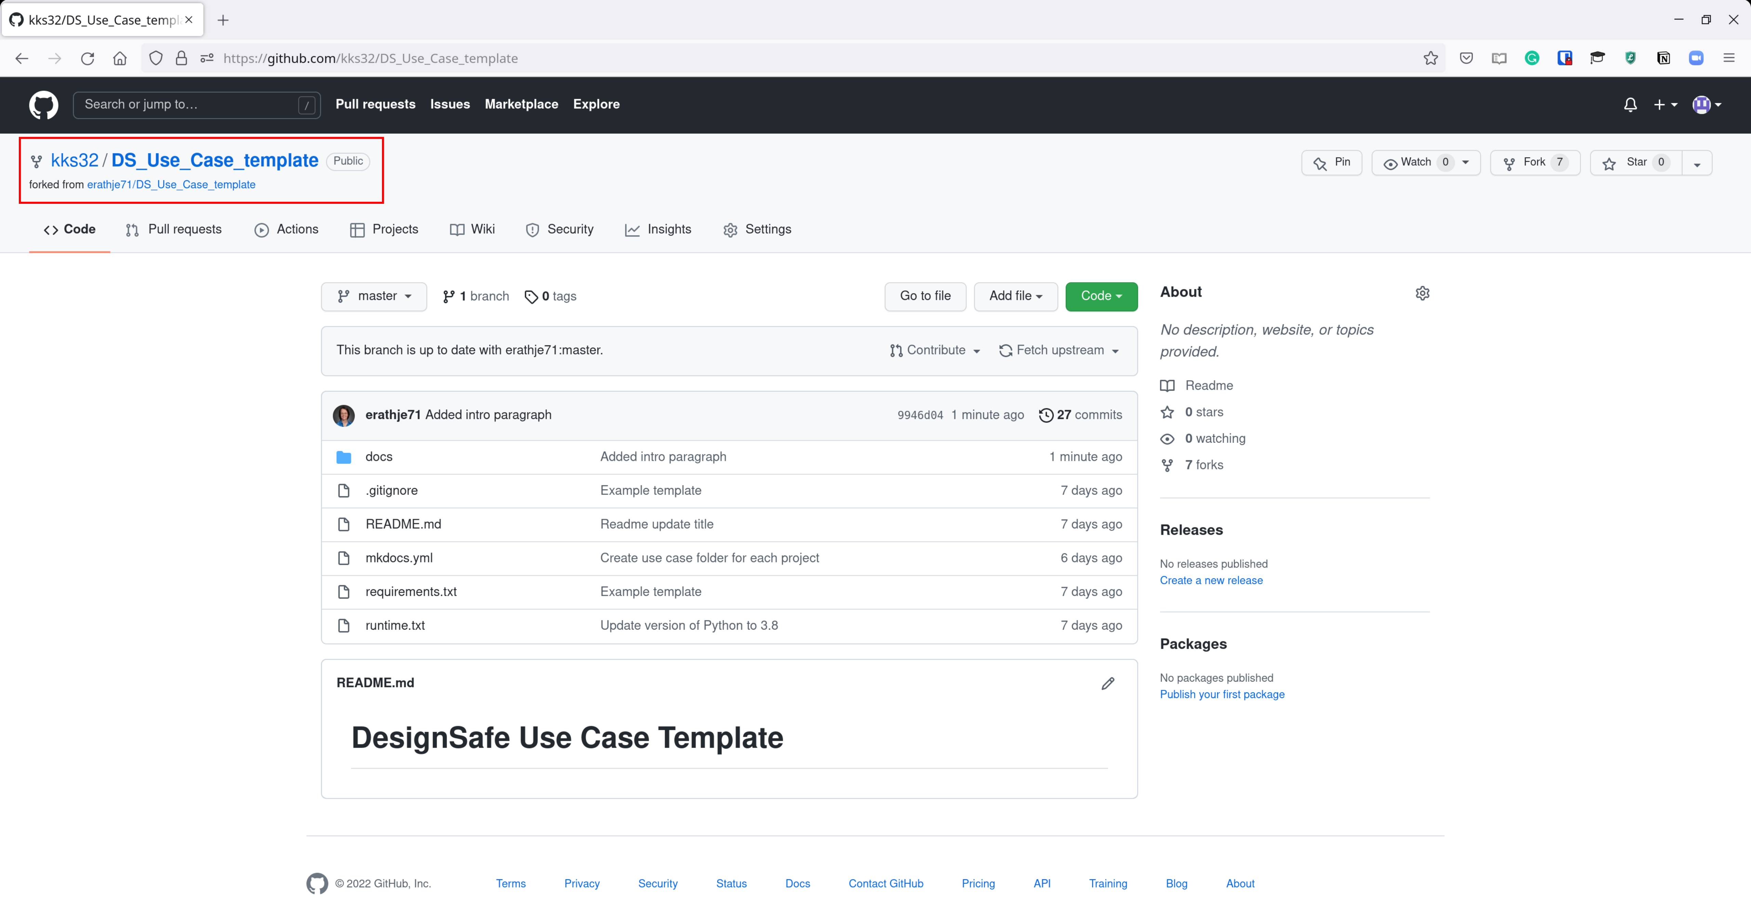Screen dimensions: 1751x907
Task: Focus the Search or jump to field
Action: pos(187,105)
